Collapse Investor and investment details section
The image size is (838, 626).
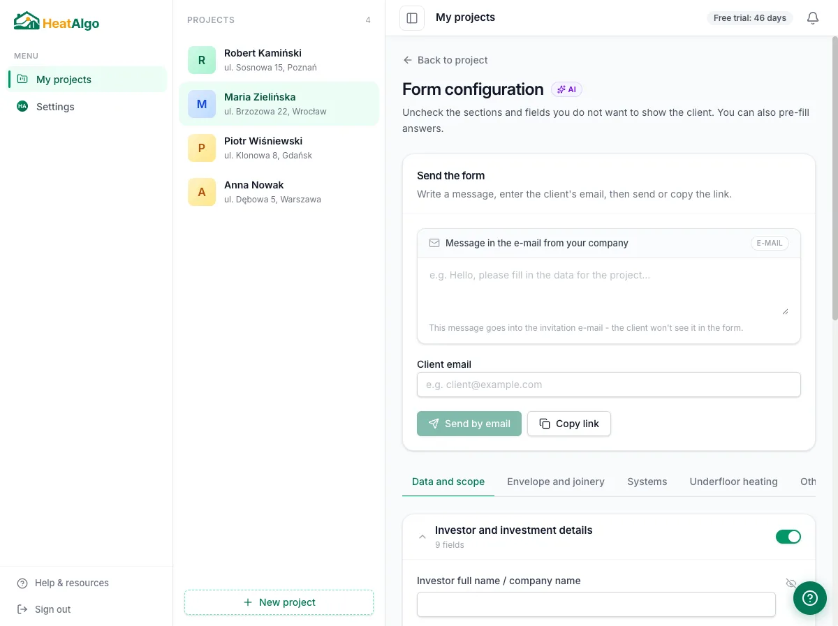point(422,537)
